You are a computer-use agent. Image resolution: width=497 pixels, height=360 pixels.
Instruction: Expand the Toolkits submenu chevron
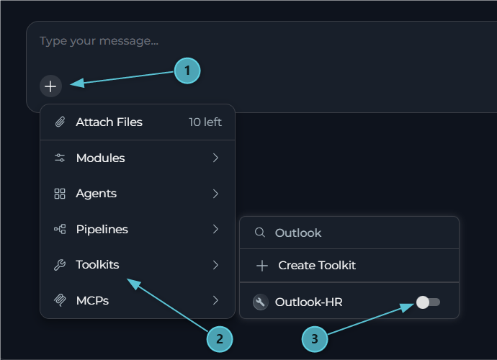(215, 265)
